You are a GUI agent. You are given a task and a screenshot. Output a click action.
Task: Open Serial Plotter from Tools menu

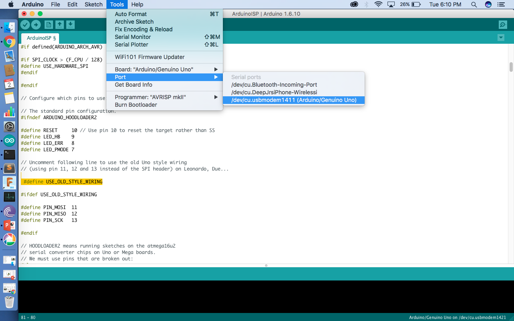pos(165,45)
